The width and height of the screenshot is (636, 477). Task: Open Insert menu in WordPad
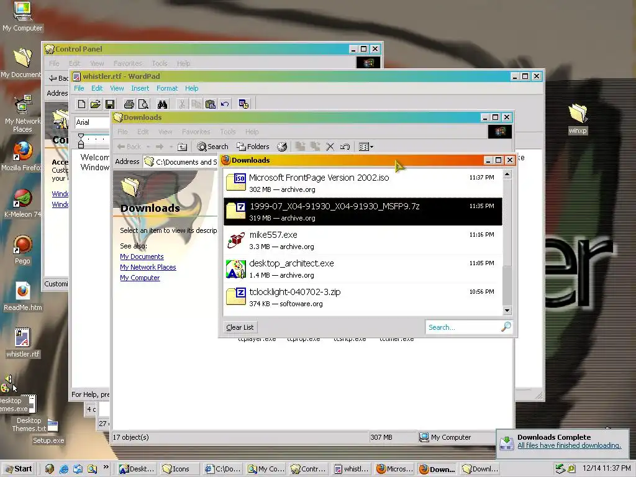140,88
